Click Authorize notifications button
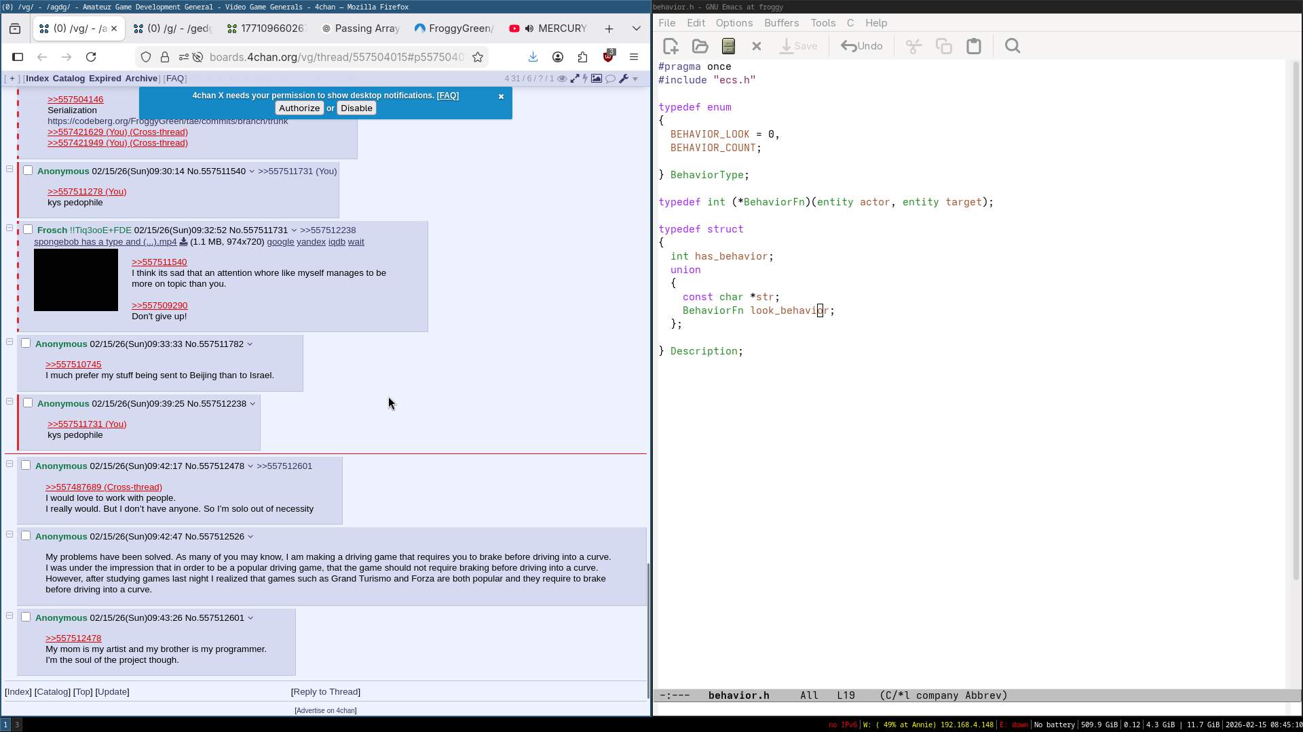This screenshot has height=732, width=1303. [299, 108]
